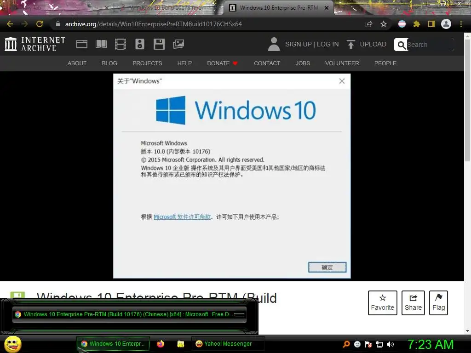Open the DONATE menu item
471x353 pixels.
tap(222, 63)
